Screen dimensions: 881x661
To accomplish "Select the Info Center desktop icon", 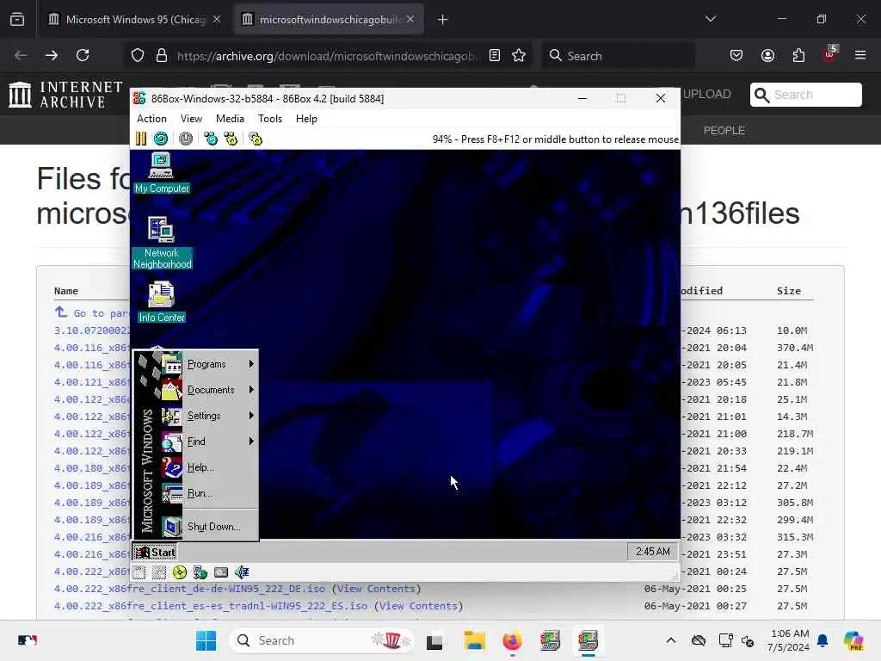I will point(162,302).
